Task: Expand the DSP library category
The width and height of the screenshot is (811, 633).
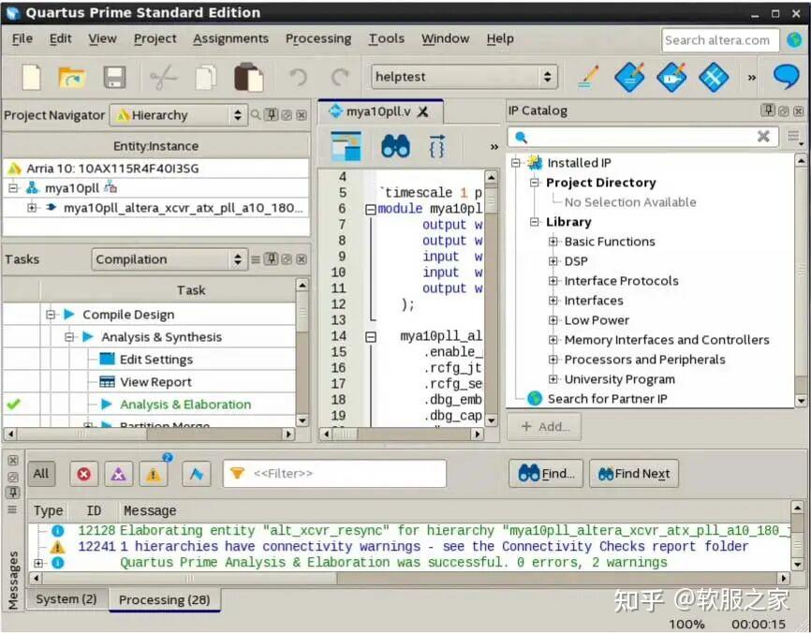Action: [x=553, y=261]
